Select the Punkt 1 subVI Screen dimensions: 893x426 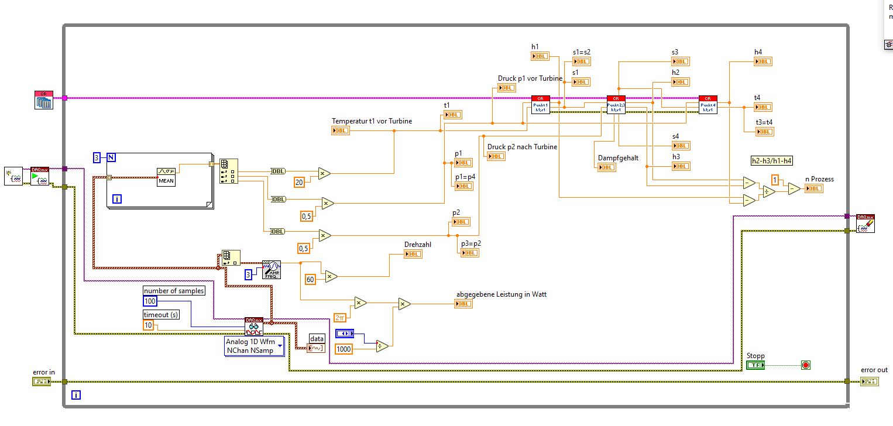[x=540, y=105]
